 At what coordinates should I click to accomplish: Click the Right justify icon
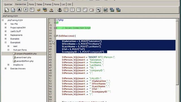[79, 10]
